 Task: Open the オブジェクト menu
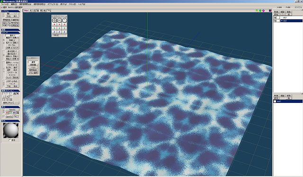(x=53, y=4)
